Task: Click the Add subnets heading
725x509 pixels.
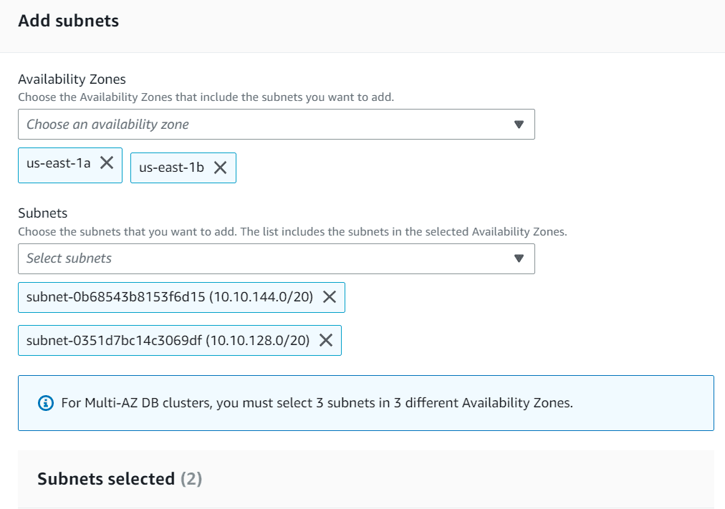Action: (69, 21)
